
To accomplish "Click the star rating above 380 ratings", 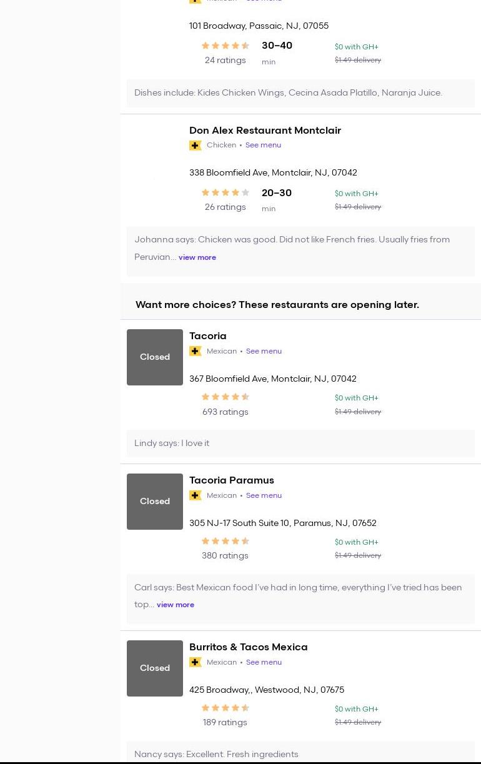I will click(226, 541).
